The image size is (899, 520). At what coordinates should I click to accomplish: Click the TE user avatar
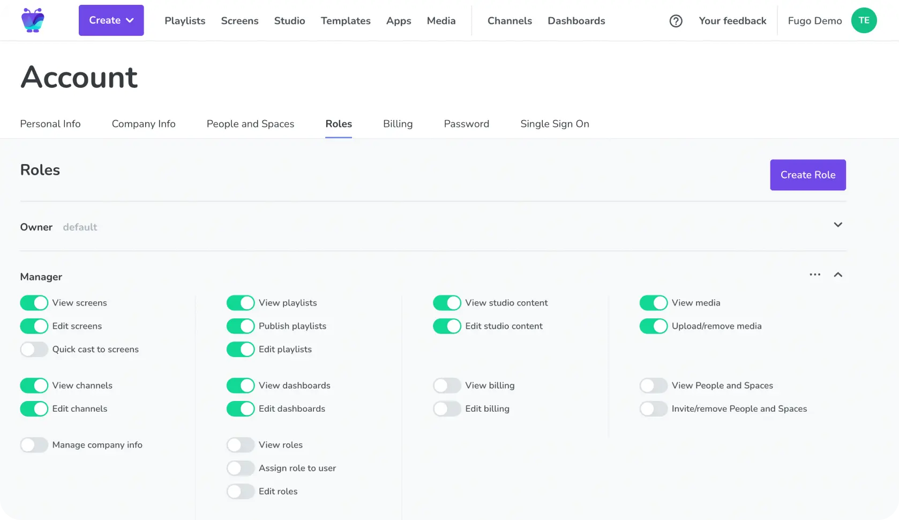864,20
